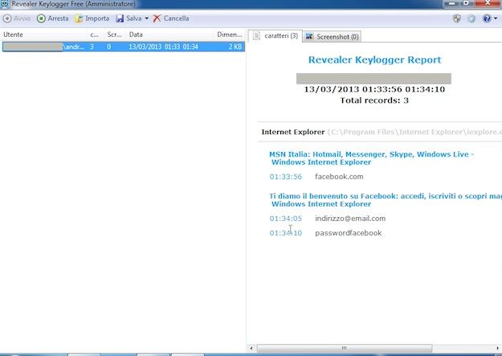Click the indirizzo@email.com logged entry
The width and height of the screenshot is (502, 356).
click(x=350, y=219)
